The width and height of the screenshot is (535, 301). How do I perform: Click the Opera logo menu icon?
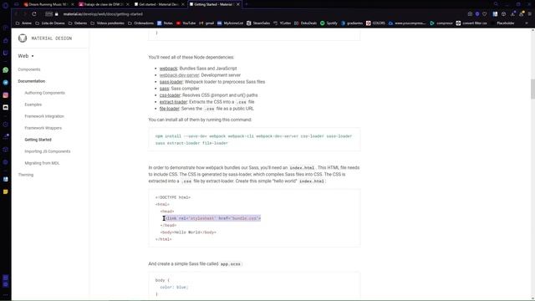coord(6,5)
